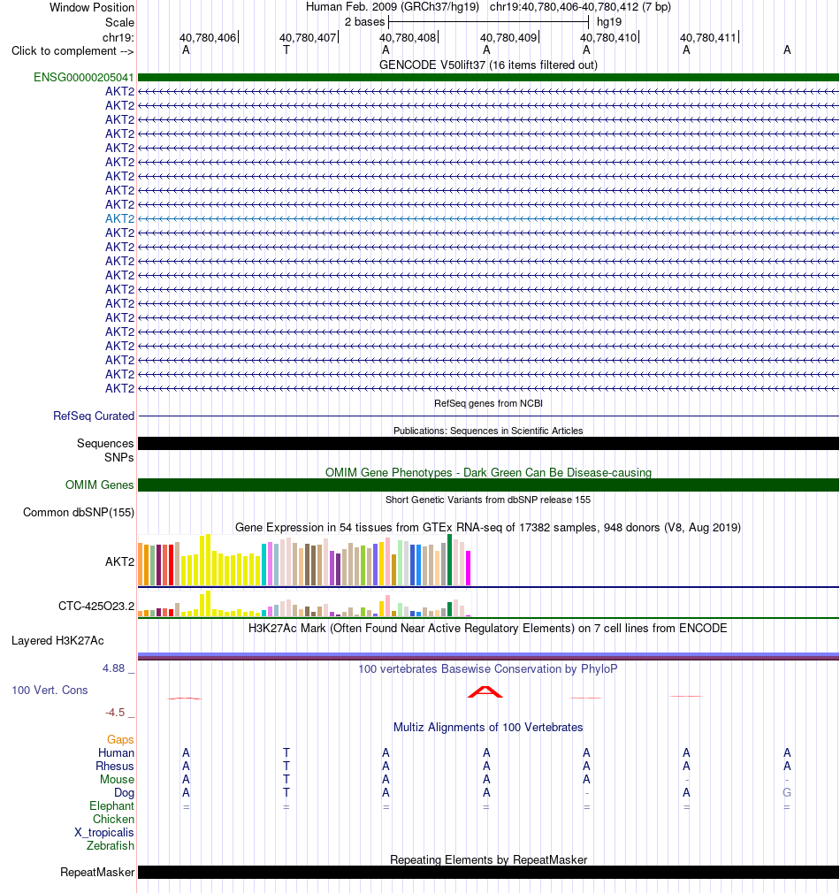840x893 pixels.
Task: Click the Mouse alignment row label
Action: [x=117, y=779]
